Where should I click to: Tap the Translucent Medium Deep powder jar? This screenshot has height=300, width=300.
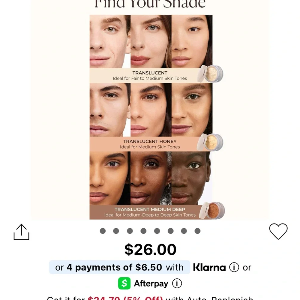pos(212,211)
